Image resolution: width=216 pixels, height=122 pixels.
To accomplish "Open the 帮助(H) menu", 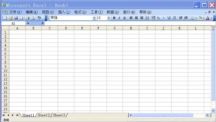I will pos(145,12).
